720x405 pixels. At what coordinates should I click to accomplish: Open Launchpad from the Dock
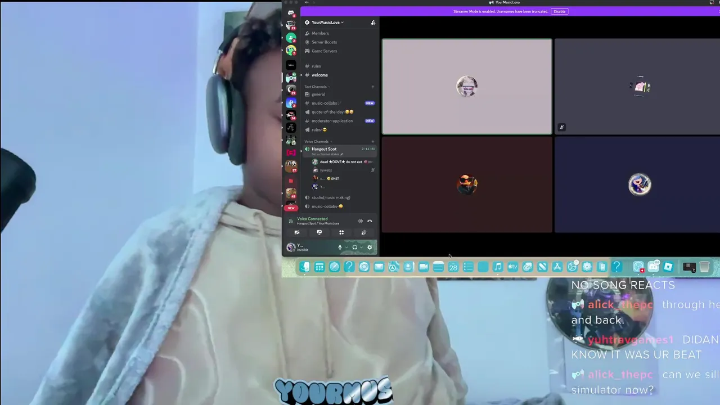319,267
